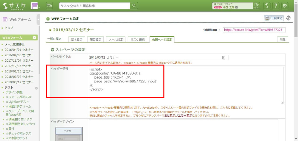Open 2018/03/07 セミナー form
The height and width of the screenshot is (141, 298).
[19, 77]
